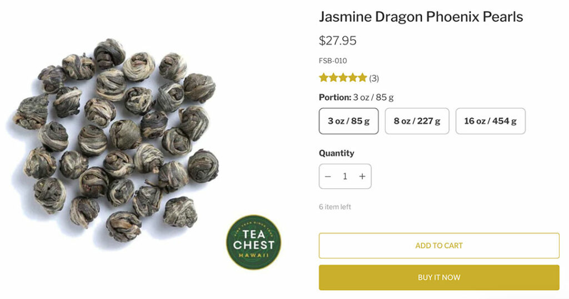
Task: Click the plus icon to increase quantity
Action: (x=362, y=176)
